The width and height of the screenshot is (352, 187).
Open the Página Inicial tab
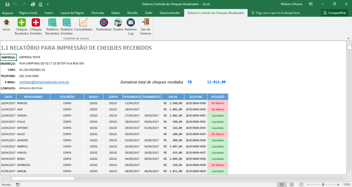(x=28, y=13)
